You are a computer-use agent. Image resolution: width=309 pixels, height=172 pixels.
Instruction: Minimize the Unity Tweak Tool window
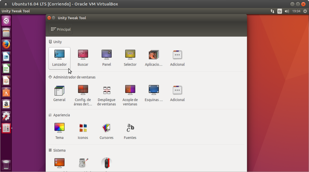[x=53, y=18]
